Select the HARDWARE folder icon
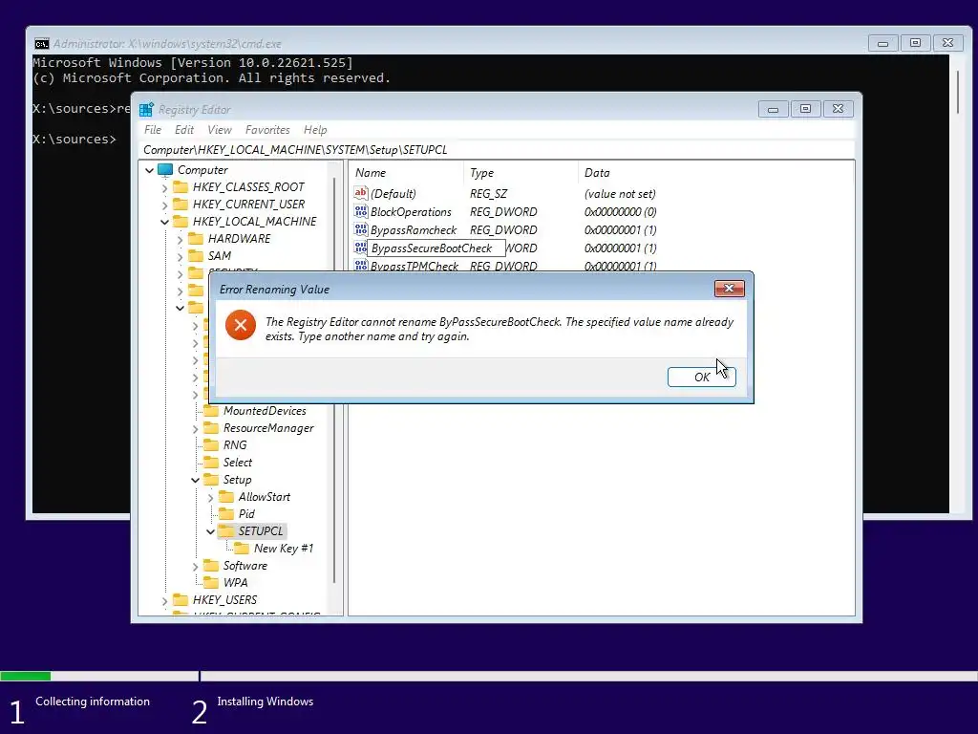 196,238
